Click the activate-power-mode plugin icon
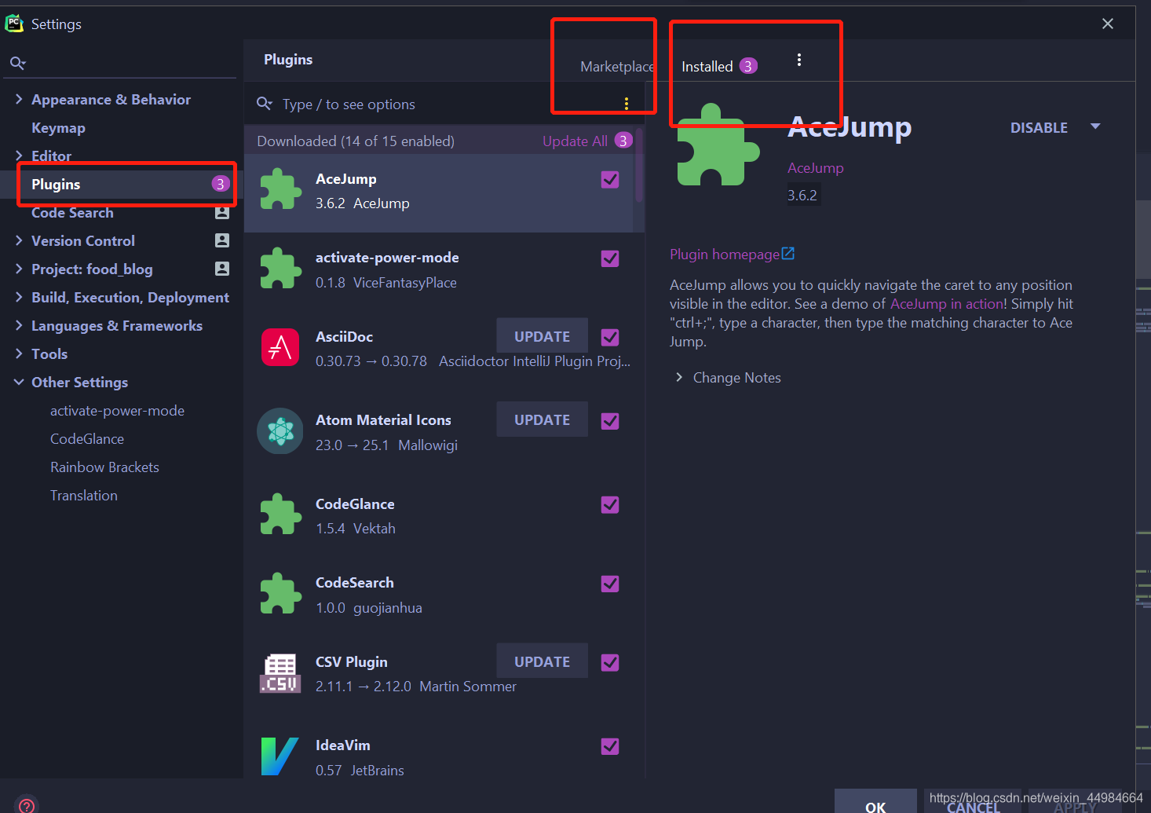Viewport: 1151px width, 813px height. (280, 269)
